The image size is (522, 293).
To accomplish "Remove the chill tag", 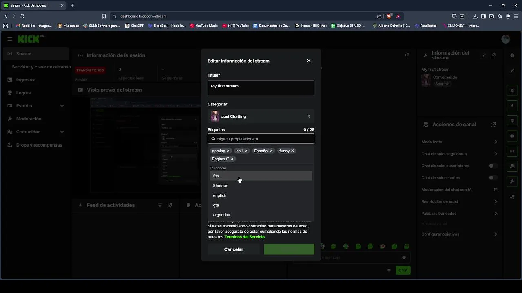I will tap(246, 151).
